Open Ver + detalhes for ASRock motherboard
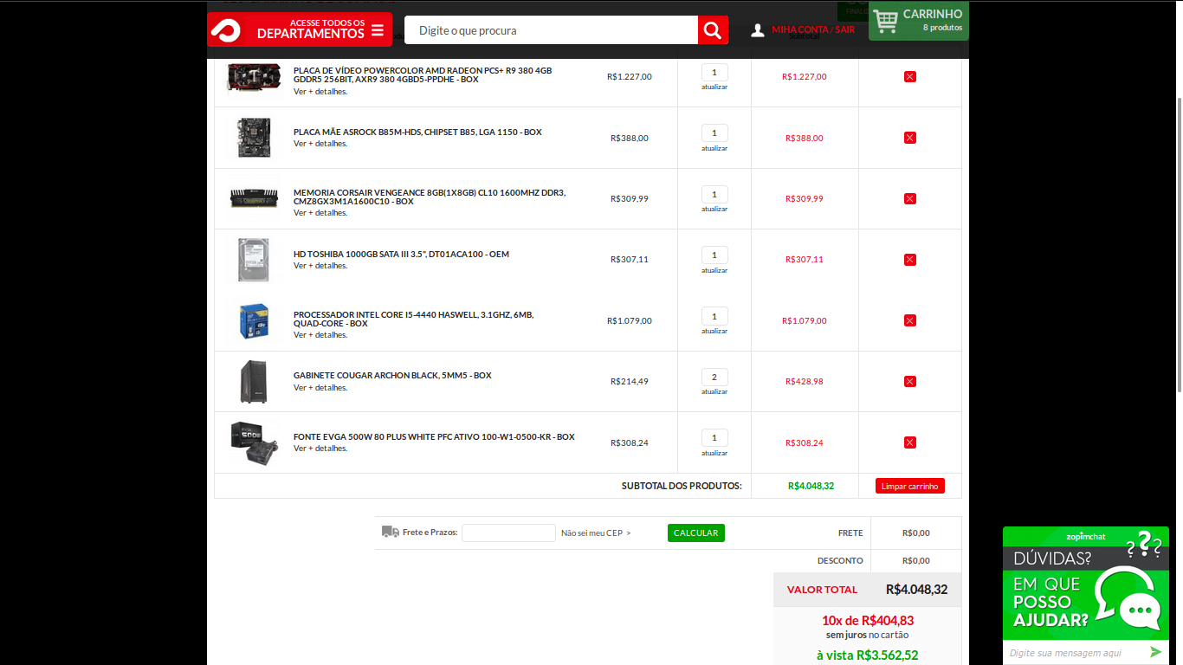The width and height of the screenshot is (1183, 665). coord(320,143)
